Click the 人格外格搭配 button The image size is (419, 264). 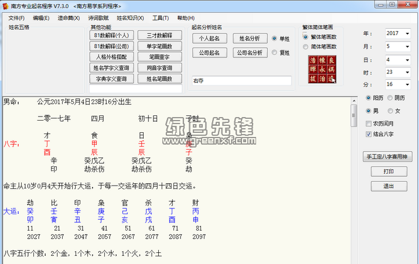(112, 57)
